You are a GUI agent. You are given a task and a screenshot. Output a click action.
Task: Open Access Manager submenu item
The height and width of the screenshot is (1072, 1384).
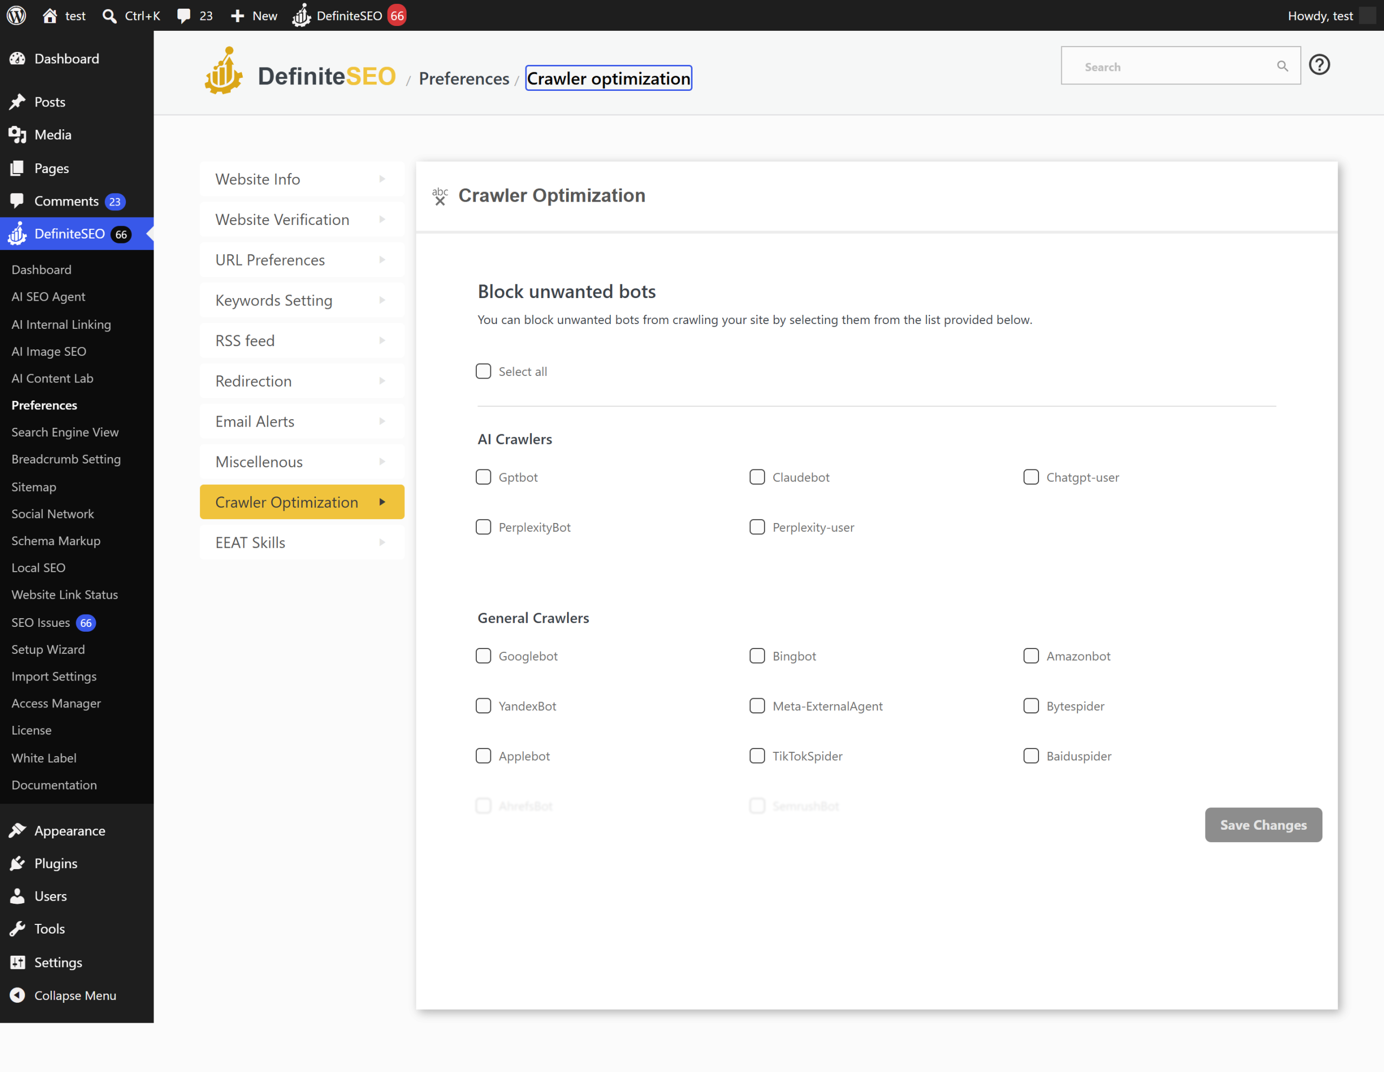pos(56,703)
